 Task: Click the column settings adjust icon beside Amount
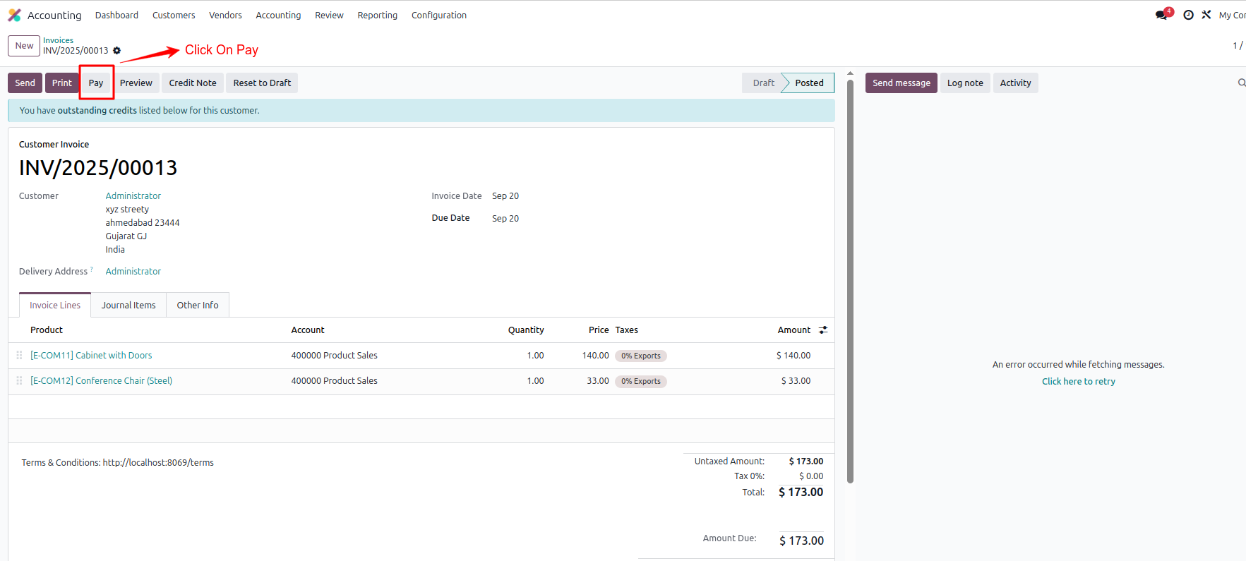(x=823, y=330)
